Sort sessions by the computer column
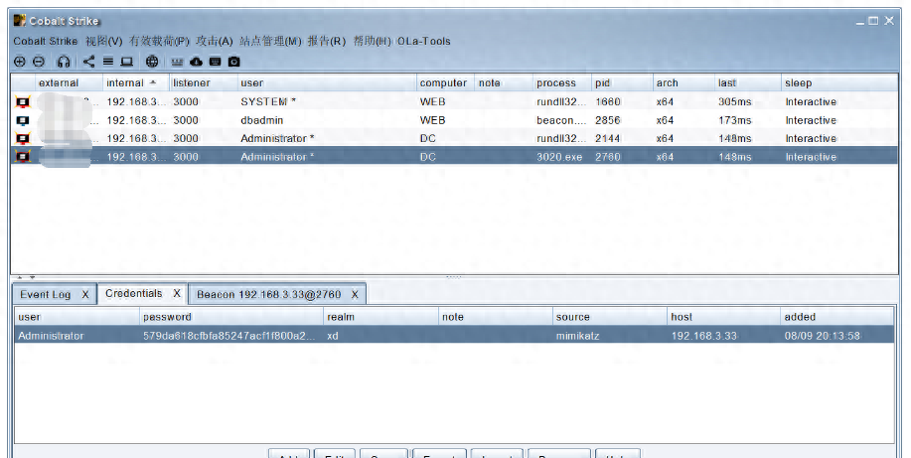Image resolution: width=911 pixels, height=458 pixels. pos(446,83)
